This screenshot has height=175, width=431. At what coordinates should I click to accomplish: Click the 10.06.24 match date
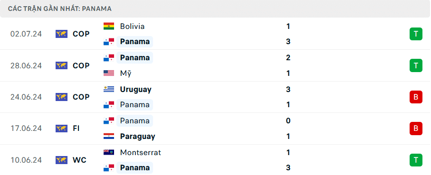click(26, 160)
